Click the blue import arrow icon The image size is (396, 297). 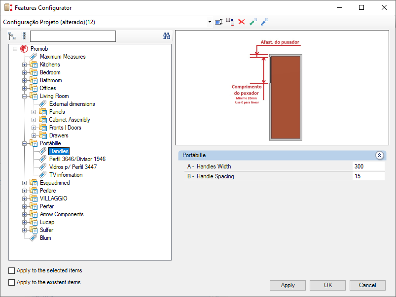coord(264,22)
